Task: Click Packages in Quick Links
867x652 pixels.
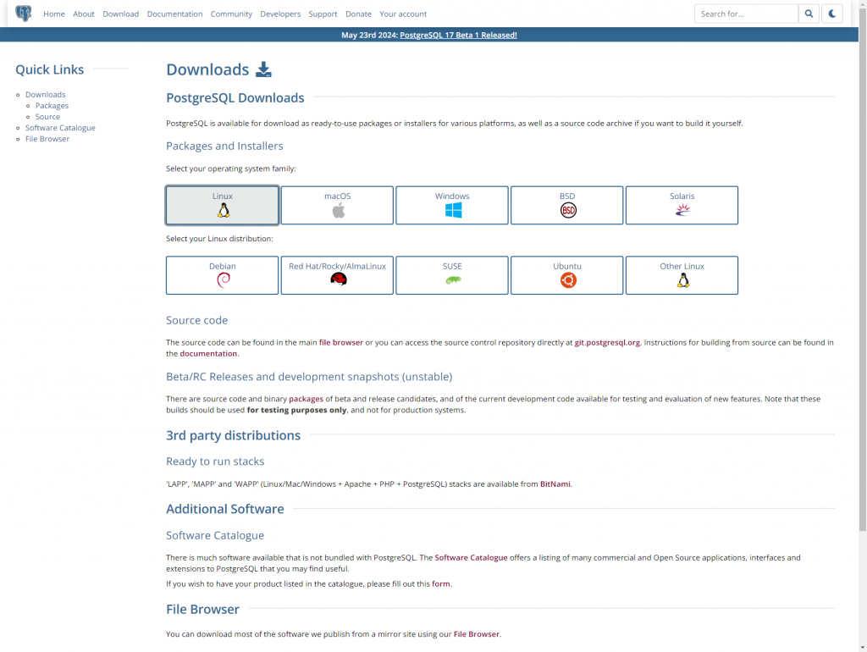Action: (52, 106)
